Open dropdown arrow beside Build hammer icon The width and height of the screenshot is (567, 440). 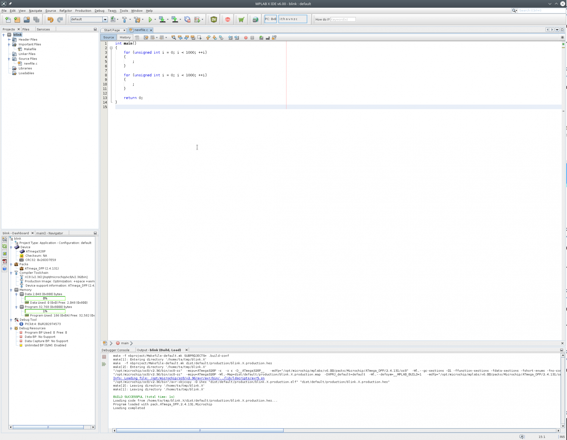pyautogui.click(x=130, y=19)
